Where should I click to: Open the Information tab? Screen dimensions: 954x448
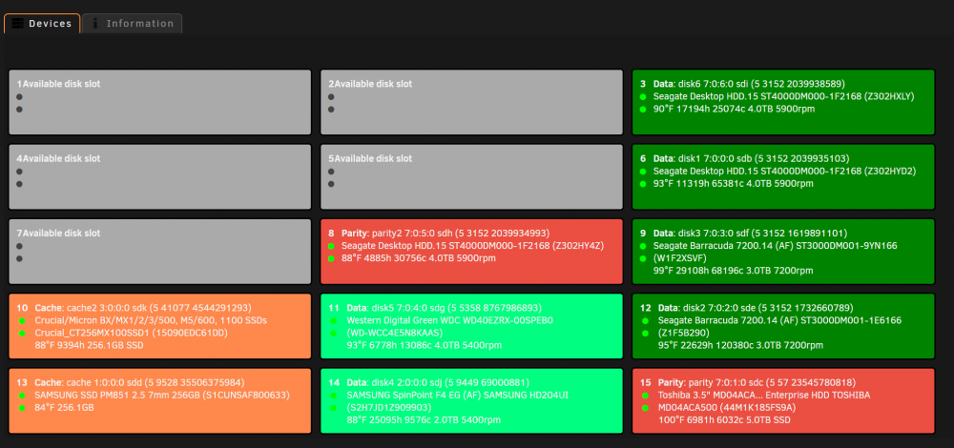click(x=132, y=24)
